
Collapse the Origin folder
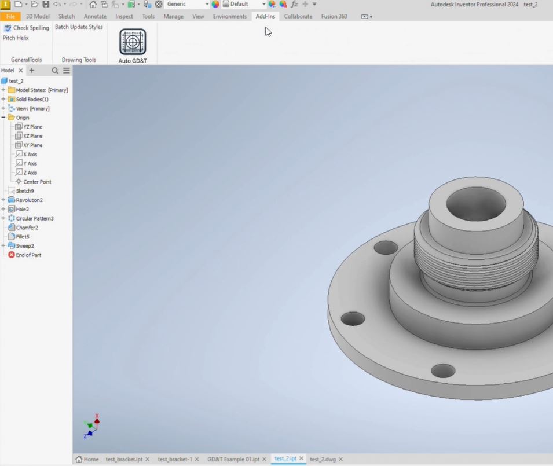(x=3, y=118)
